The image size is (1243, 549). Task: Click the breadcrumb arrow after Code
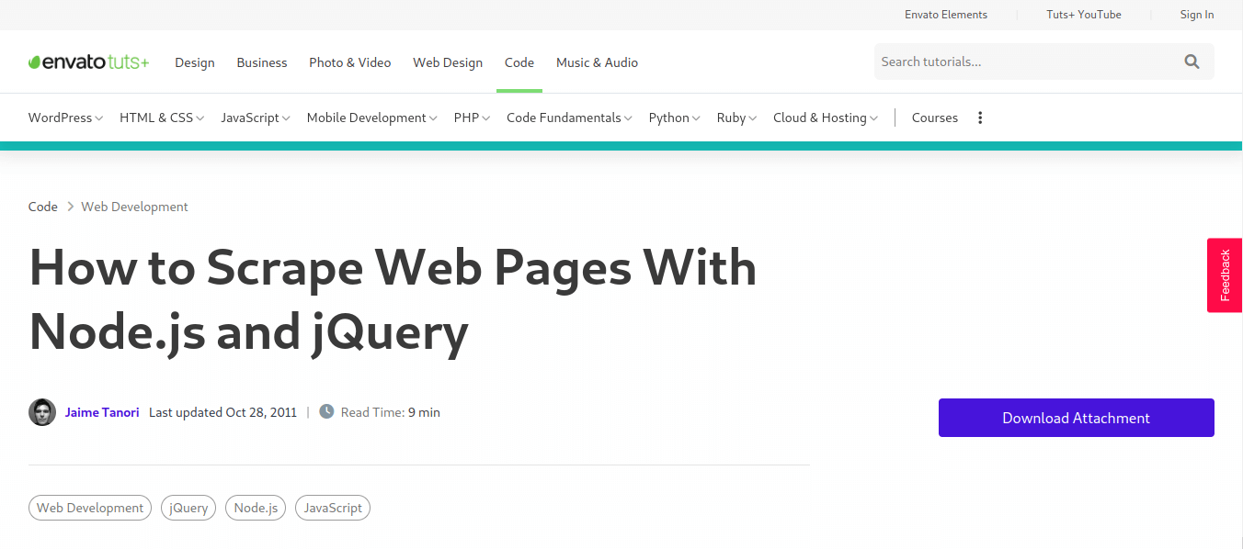tap(69, 206)
